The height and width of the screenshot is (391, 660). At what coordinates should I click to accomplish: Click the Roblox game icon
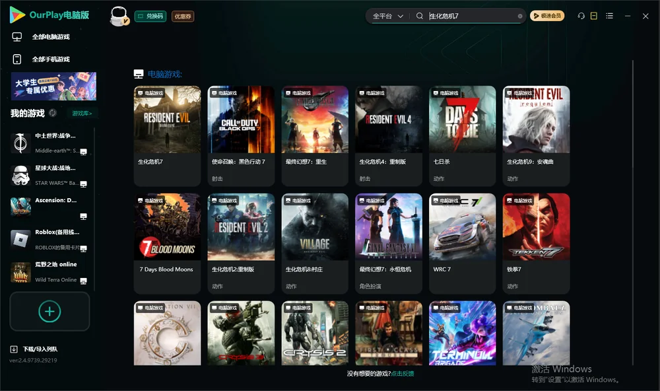tap(20, 240)
